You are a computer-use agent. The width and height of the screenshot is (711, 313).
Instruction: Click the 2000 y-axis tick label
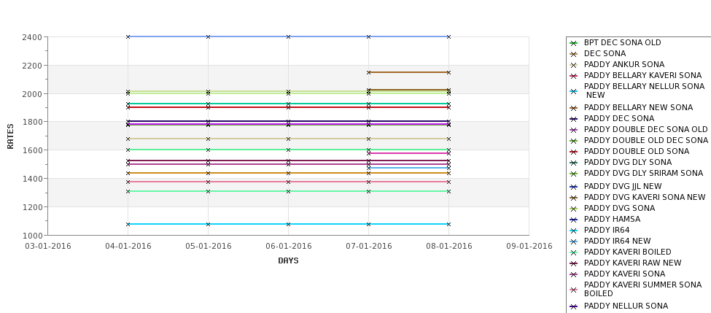(x=32, y=94)
